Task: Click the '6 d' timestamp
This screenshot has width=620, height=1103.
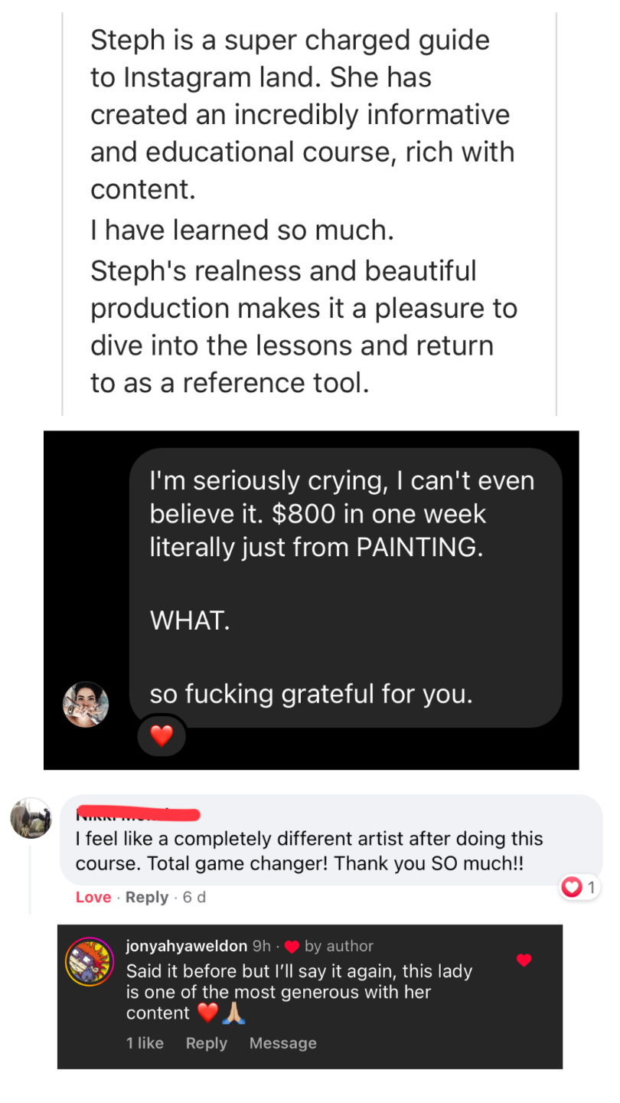Action: (194, 897)
